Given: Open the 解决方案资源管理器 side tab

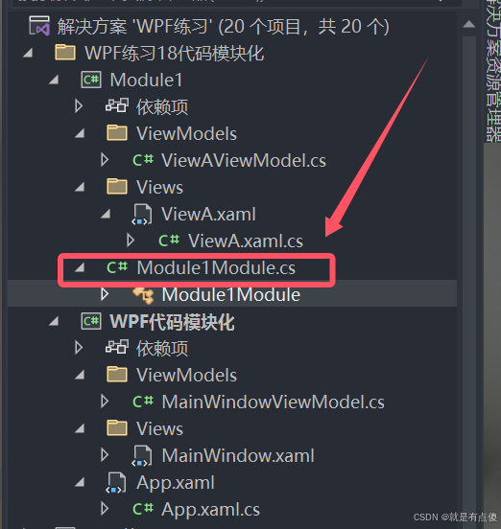Looking at the screenshot, I should coord(493,69).
